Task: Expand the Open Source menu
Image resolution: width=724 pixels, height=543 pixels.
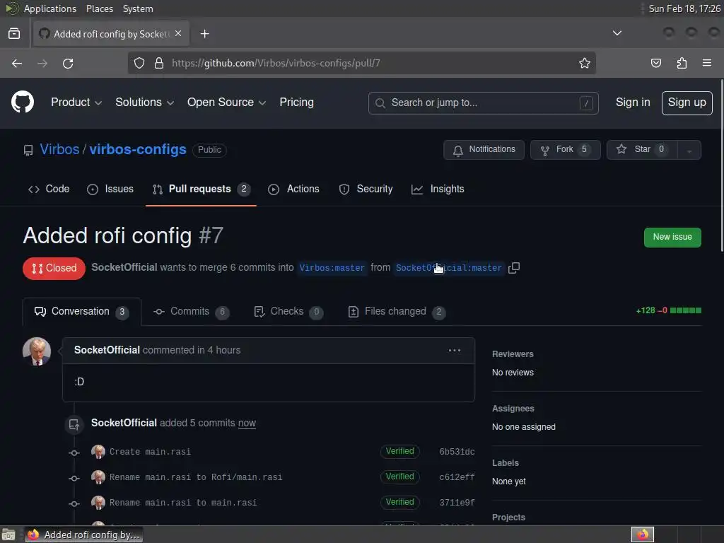Action: [x=226, y=103]
